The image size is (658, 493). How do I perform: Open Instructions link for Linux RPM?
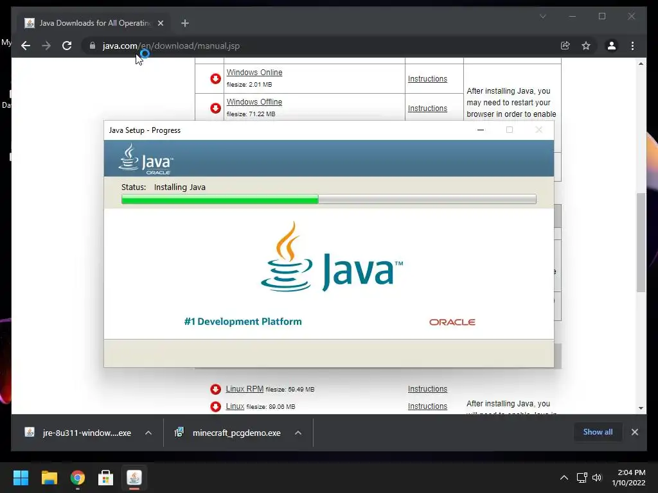427,389
